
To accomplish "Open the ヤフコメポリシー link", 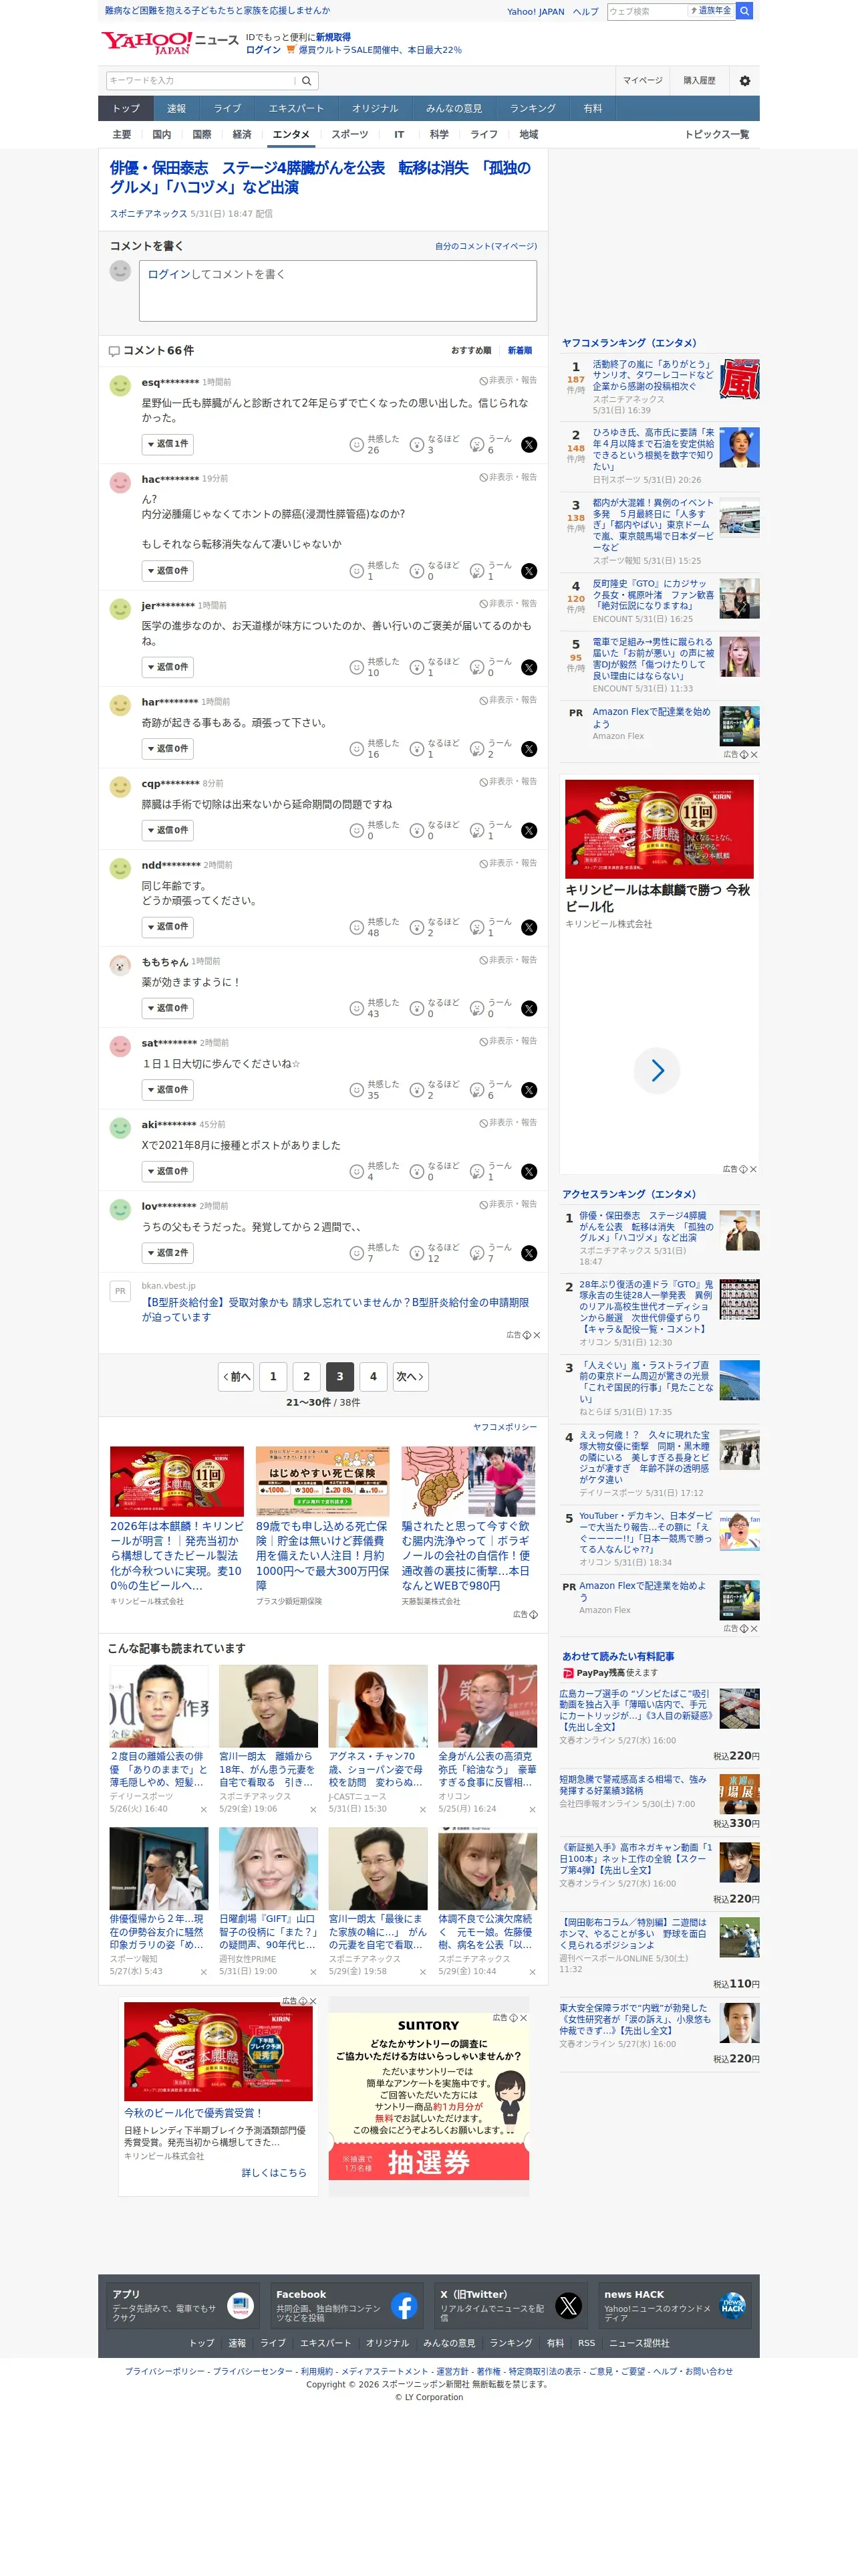I will [505, 1427].
